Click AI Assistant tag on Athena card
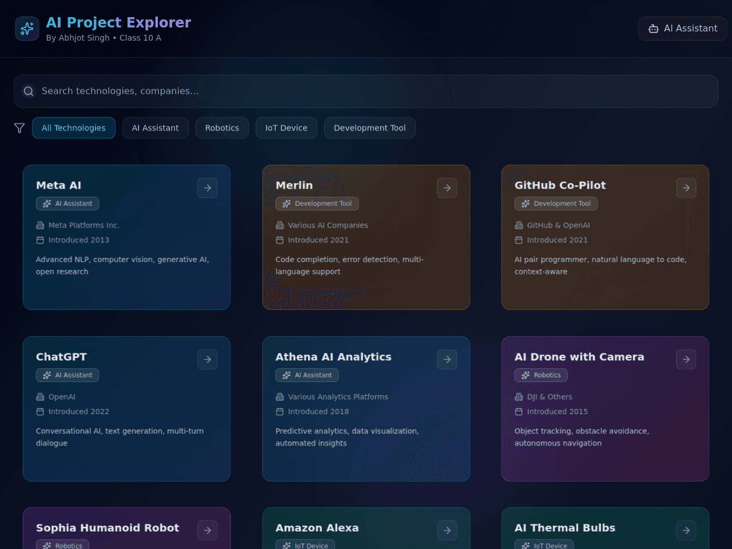Viewport: 732px width, 549px height. (x=307, y=375)
